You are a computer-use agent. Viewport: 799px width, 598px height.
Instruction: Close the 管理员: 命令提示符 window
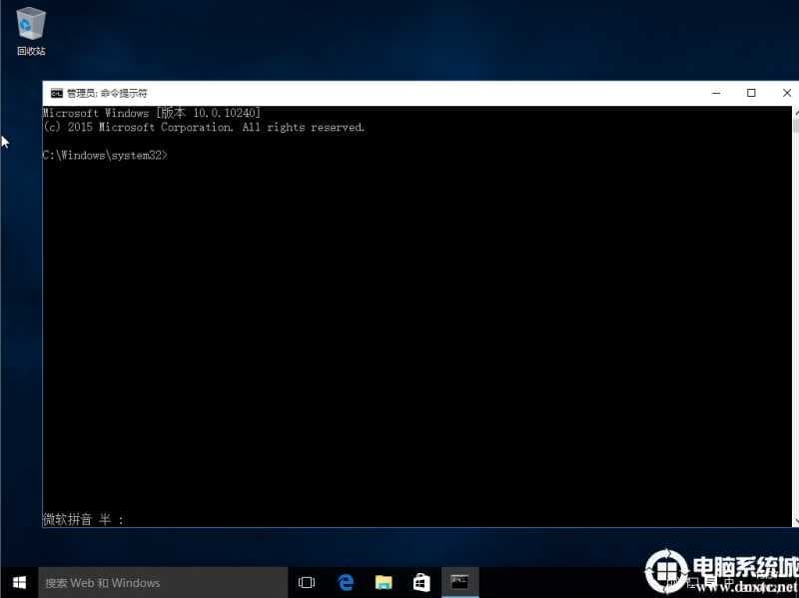[x=786, y=92]
